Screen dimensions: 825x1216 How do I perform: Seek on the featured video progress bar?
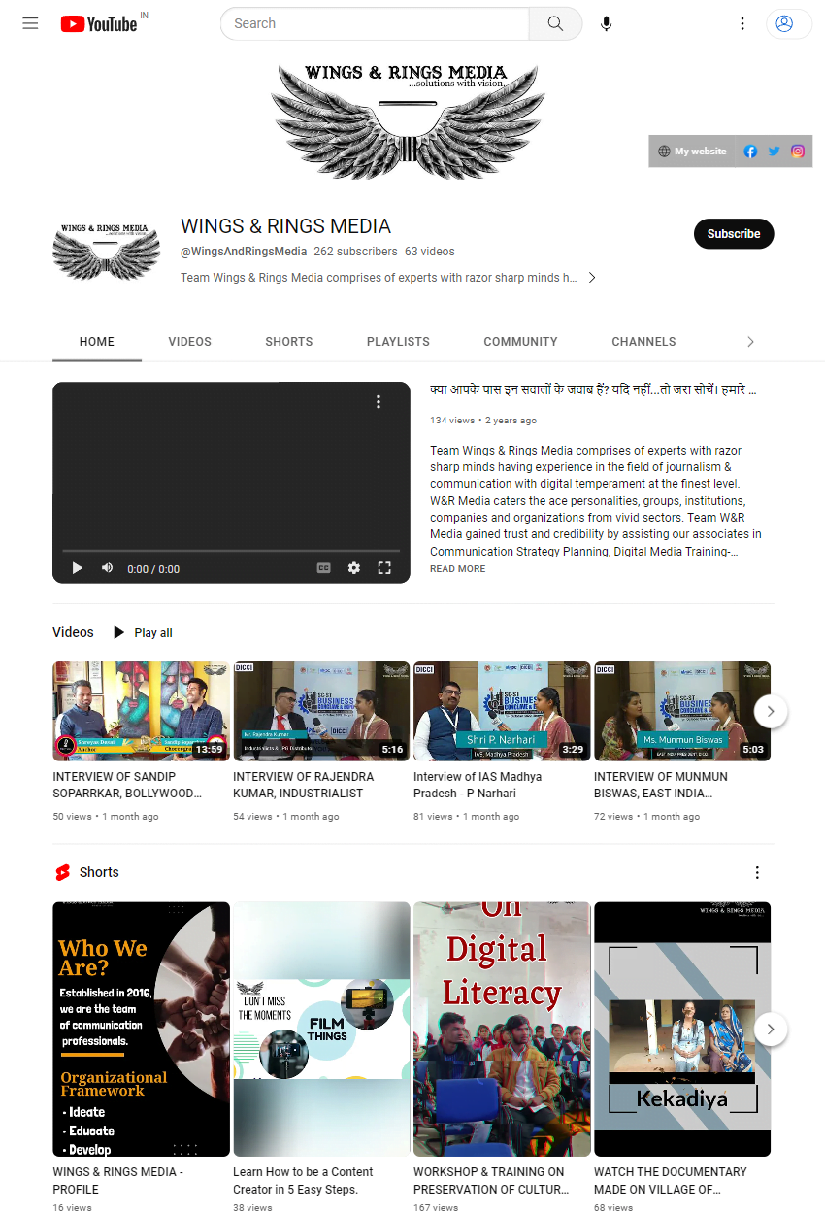[231, 551]
